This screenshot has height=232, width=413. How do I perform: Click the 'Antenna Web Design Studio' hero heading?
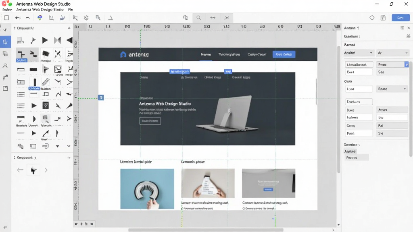tap(165, 104)
